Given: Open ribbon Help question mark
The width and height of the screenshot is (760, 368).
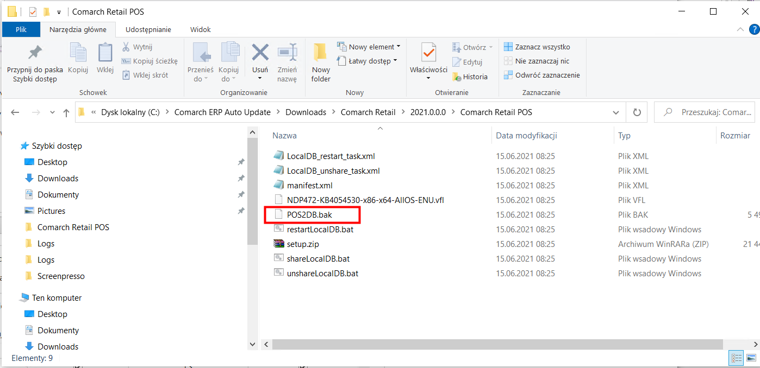Looking at the screenshot, I should [x=753, y=29].
